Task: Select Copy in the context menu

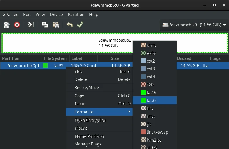Action: pyautogui.click(x=99, y=96)
